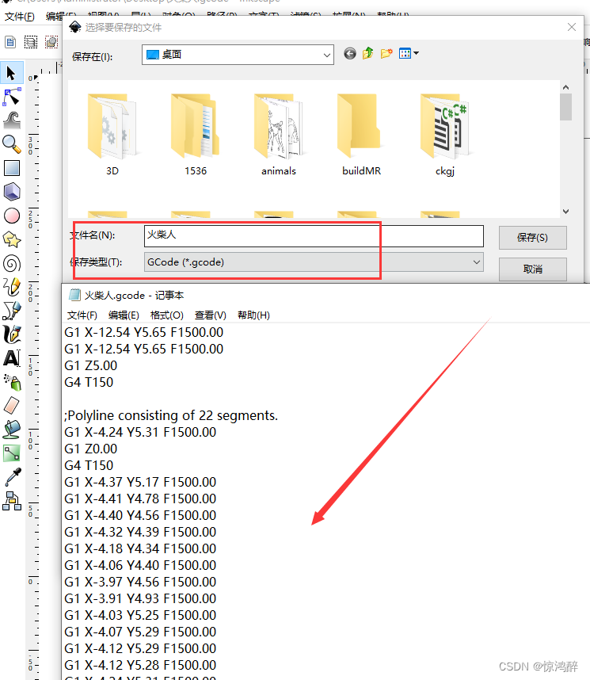Open Notepad 编辑(E) menu
Viewport: 590px width, 680px height.
coord(124,315)
